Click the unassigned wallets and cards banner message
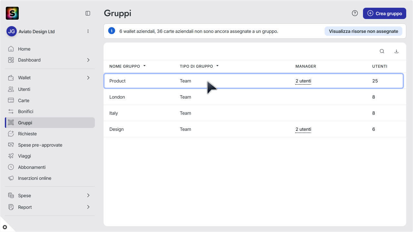 (199, 31)
